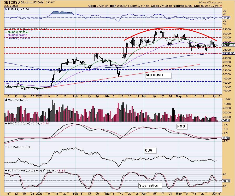This screenshot has height=196, width=235.
Task: Click the Low 27111.61 value
Action: point(140,6)
